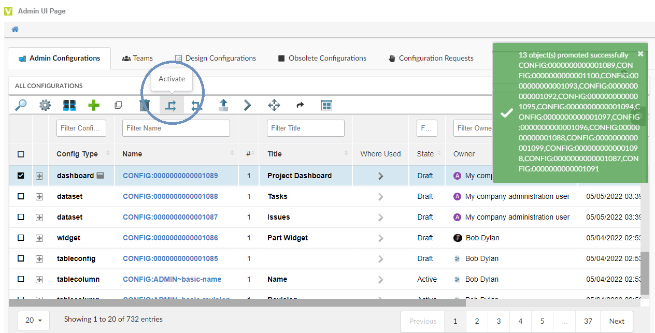Click the Activate toolbar icon
The height and width of the screenshot is (333, 655).
pos(171,106)
